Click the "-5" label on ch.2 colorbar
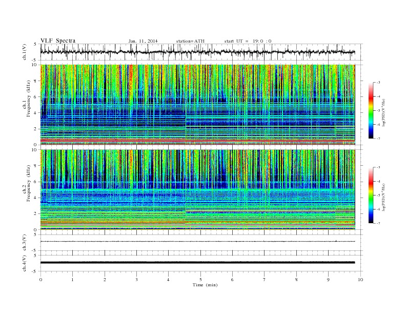This screenshot has width=406, height=314. click(378, 195)
